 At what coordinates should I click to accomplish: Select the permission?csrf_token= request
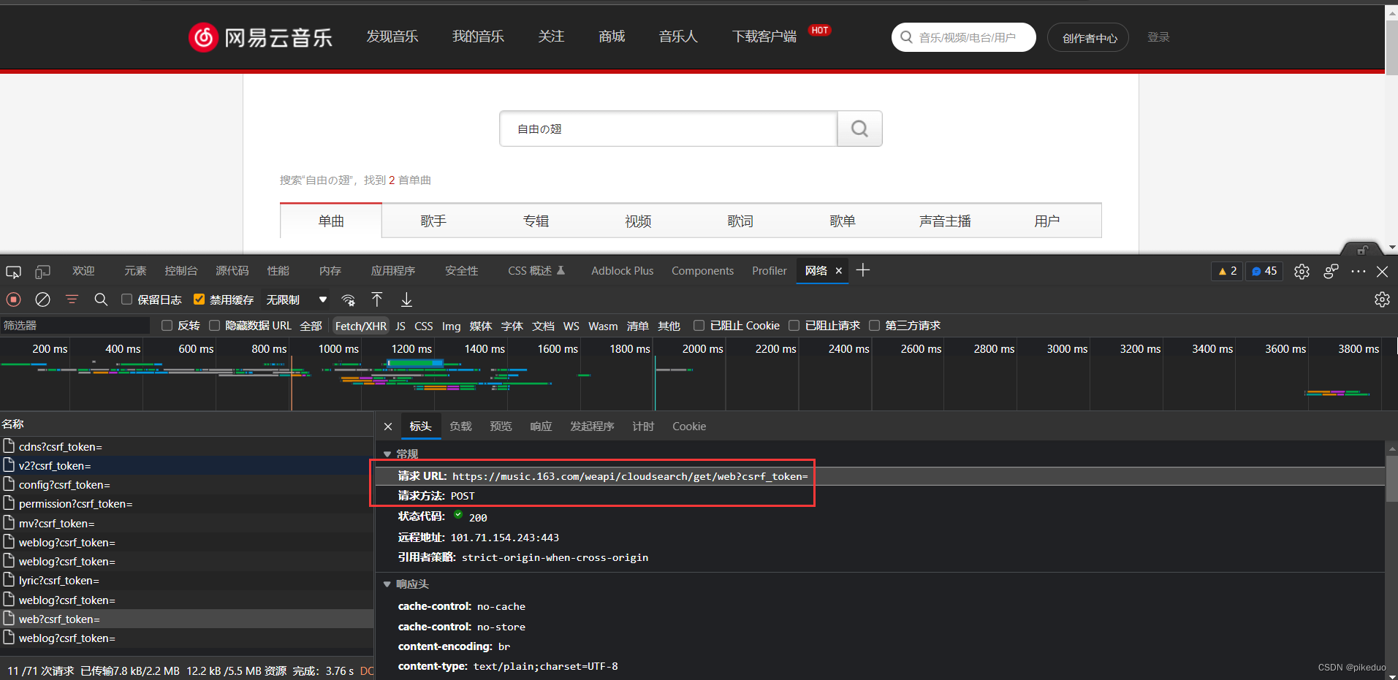pyautogui.click(x=187, y=504)
